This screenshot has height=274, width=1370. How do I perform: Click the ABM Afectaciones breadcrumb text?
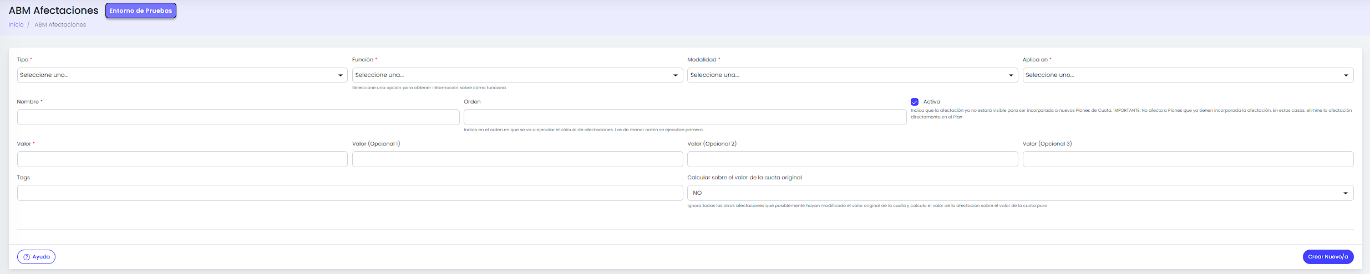pyautogui.click(x=60, y=25)
